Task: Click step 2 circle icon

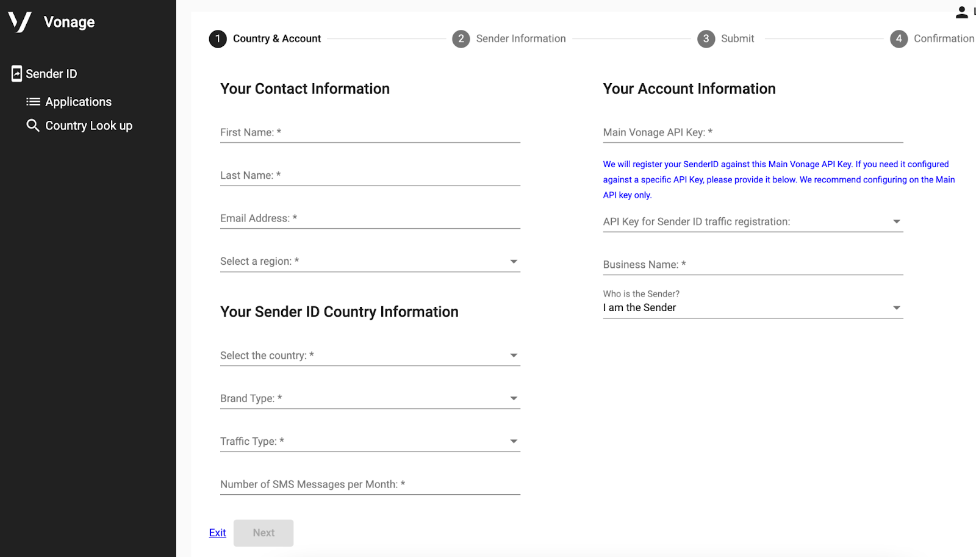Action: point(461,38)
